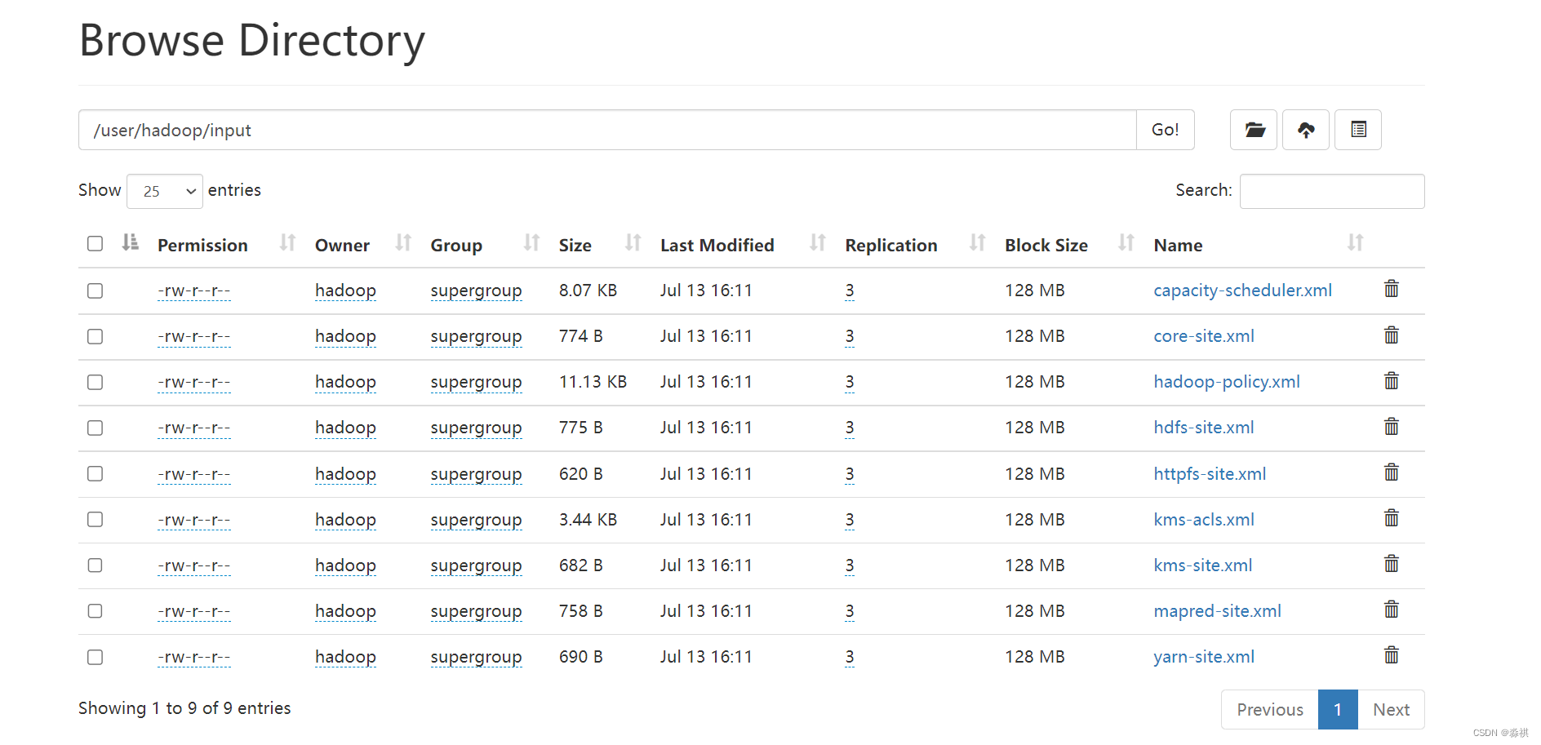Check the core-site.xml row checkbox
Viewport: 1541px width, 745px height.
point(95,337)
